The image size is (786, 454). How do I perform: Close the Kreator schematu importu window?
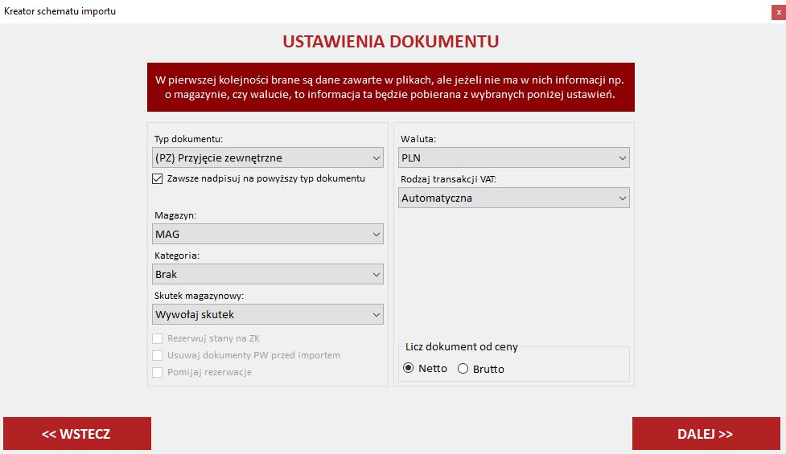773,11
